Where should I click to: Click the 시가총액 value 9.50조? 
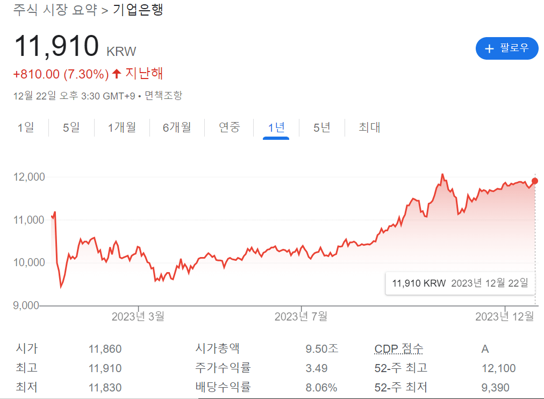click(x=321, y=348)
